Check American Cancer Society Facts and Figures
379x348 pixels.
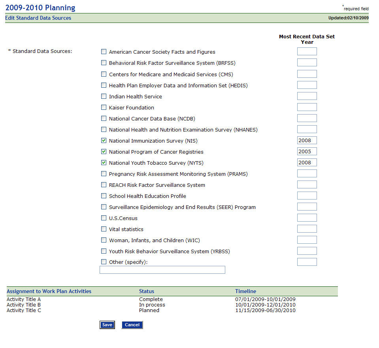pos(104,51)
